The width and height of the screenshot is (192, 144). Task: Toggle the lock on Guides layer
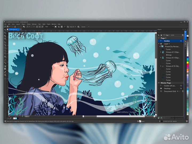(181, 41)
